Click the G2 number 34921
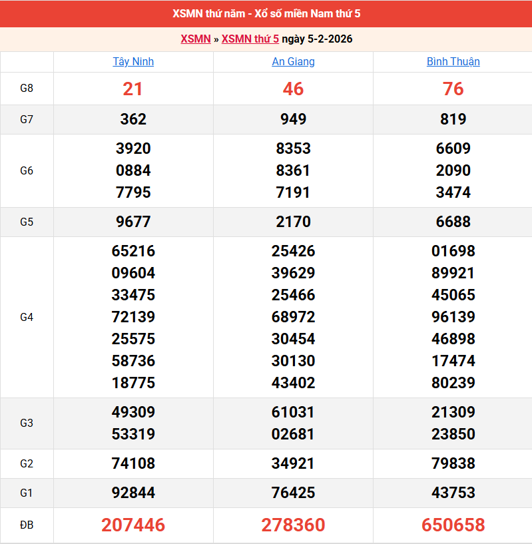 [x=293, y=463]
